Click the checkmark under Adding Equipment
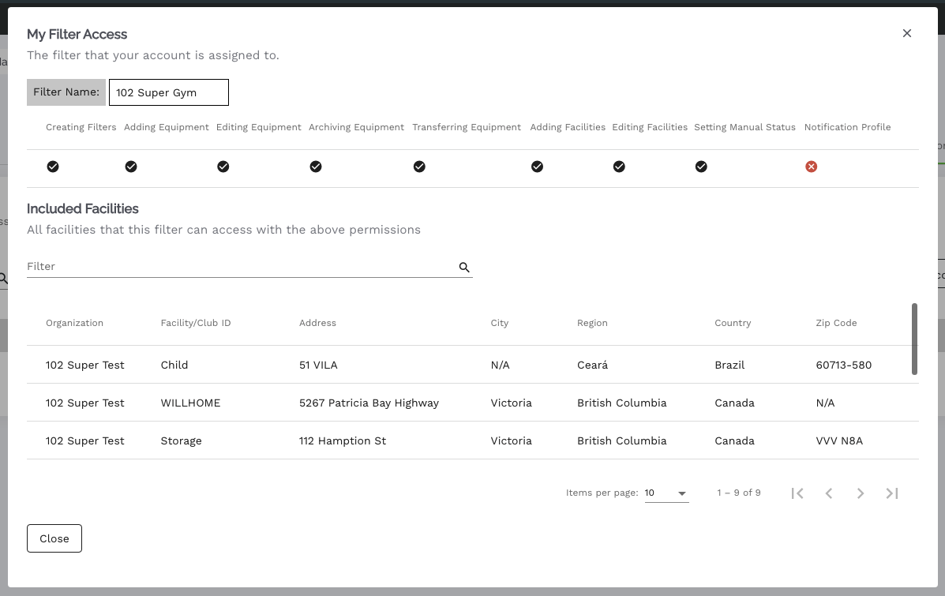 click(x=131, y=167)
